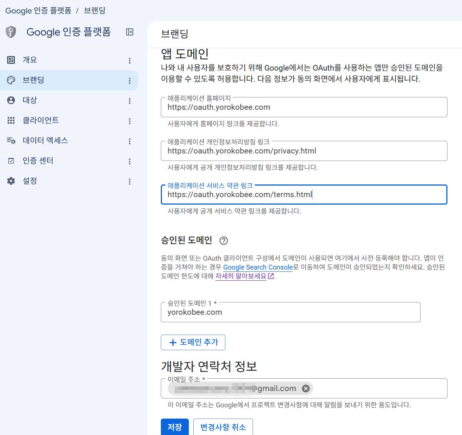Click into the 개인정보처리방침 링크 field

coord(304,151)
